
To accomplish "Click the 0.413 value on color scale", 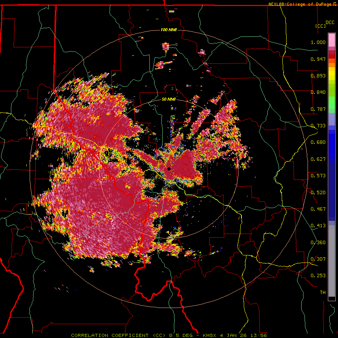I will pos(318,226).
